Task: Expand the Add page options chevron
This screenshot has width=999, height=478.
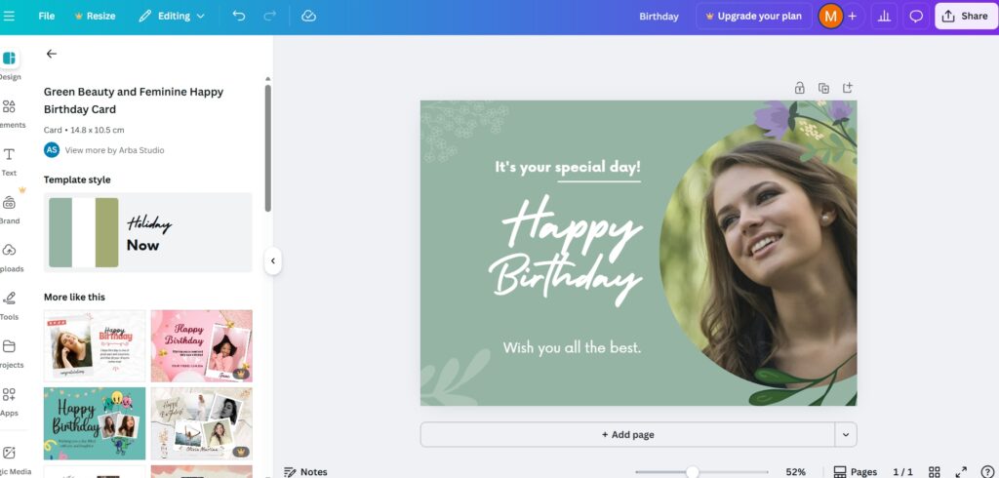Action: pos(845,435)
